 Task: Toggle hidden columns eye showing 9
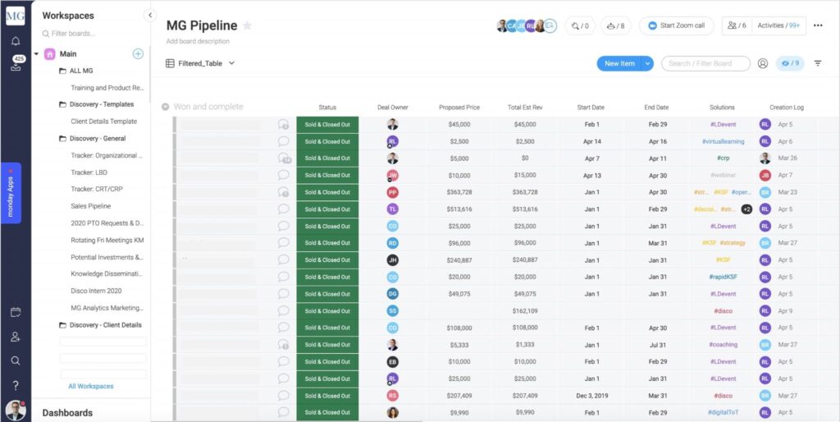[791, 63]
